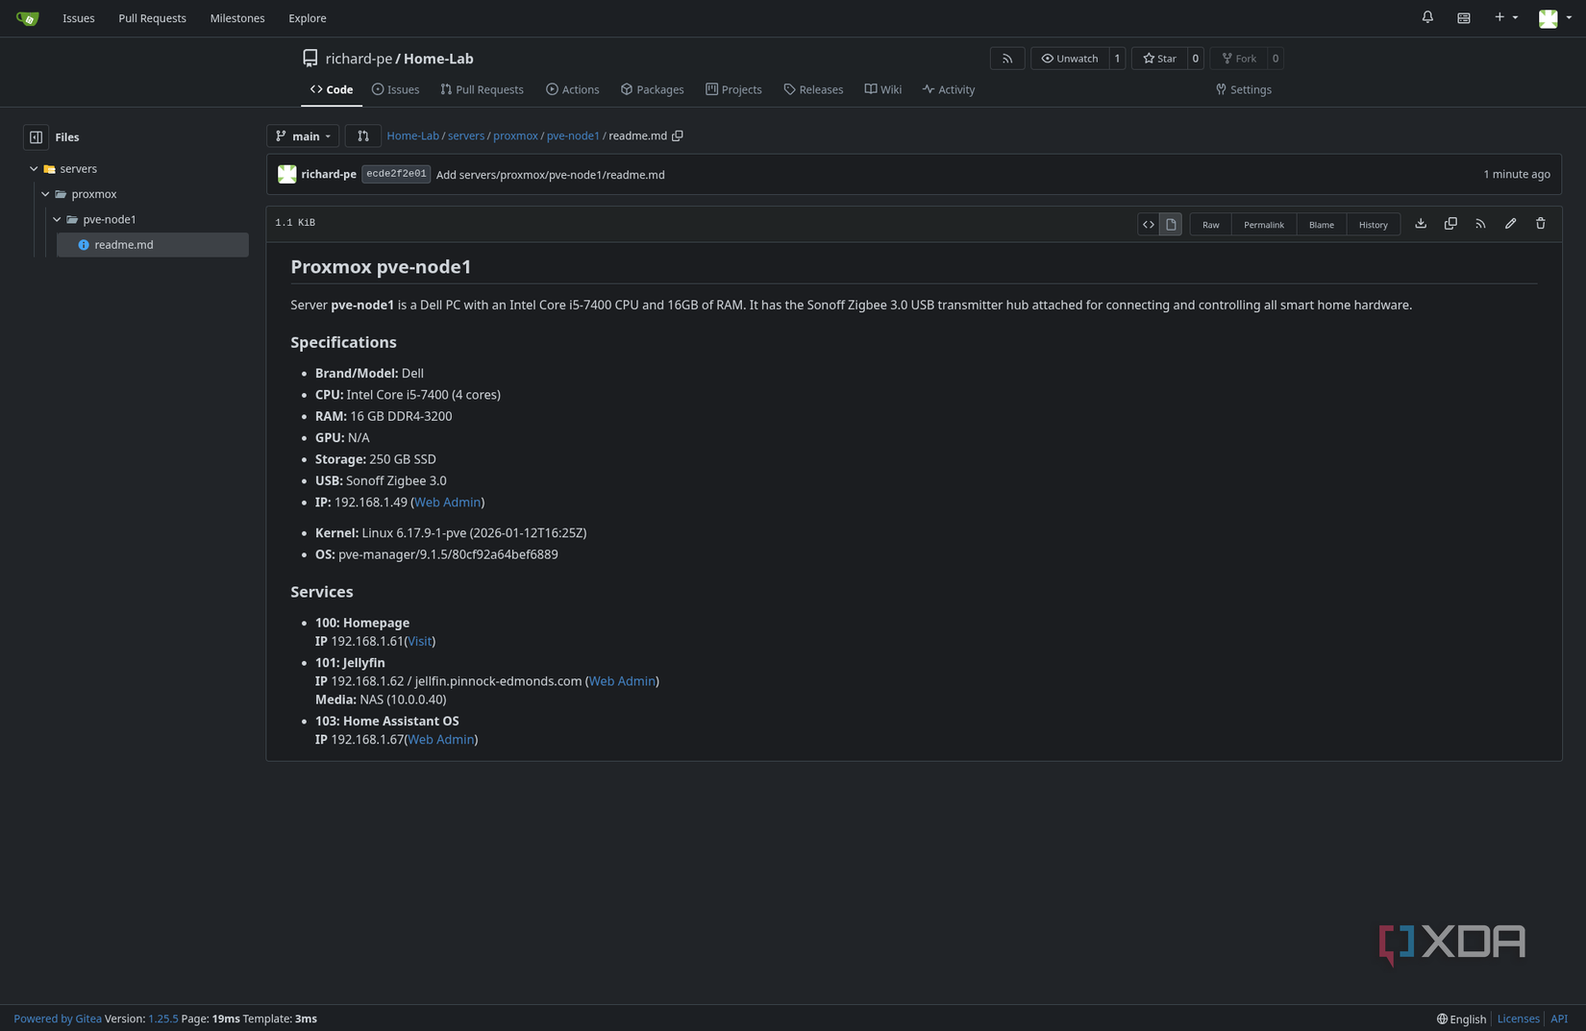Open the Web Admin link for 192.168.1.49
Screen dimensions: 1586x1031
click(447, 503)
